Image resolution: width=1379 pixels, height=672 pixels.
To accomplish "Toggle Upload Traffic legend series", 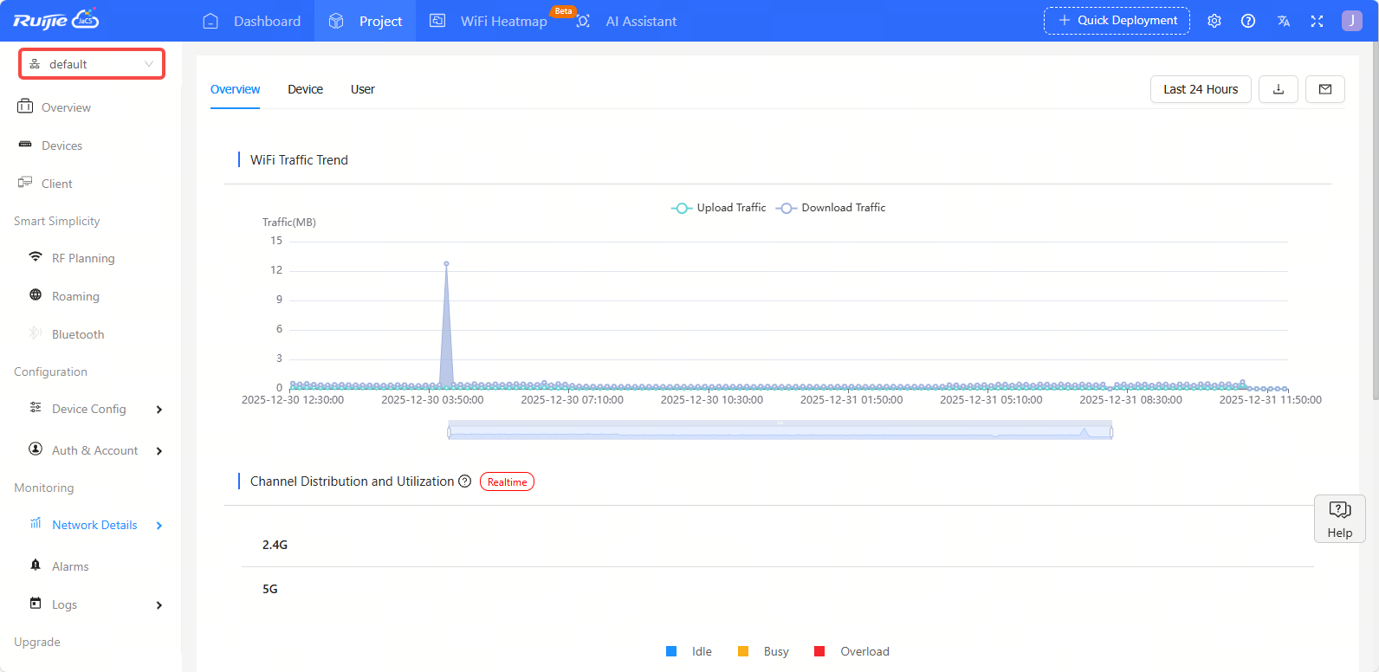I will [x=719, y=208].
